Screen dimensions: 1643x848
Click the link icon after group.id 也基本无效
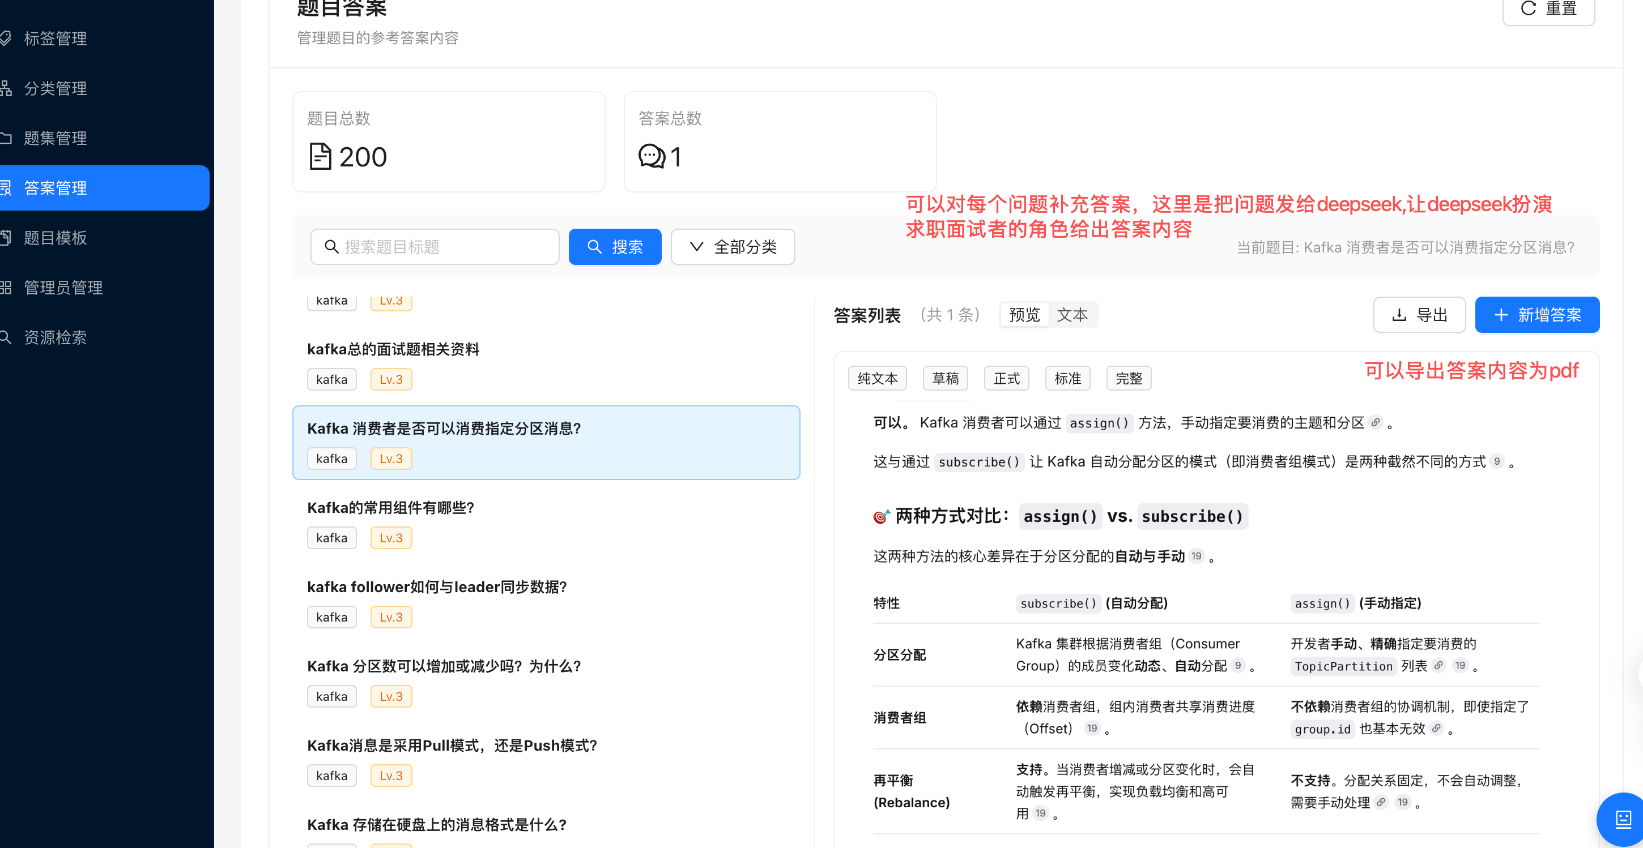pos(1436,728)
